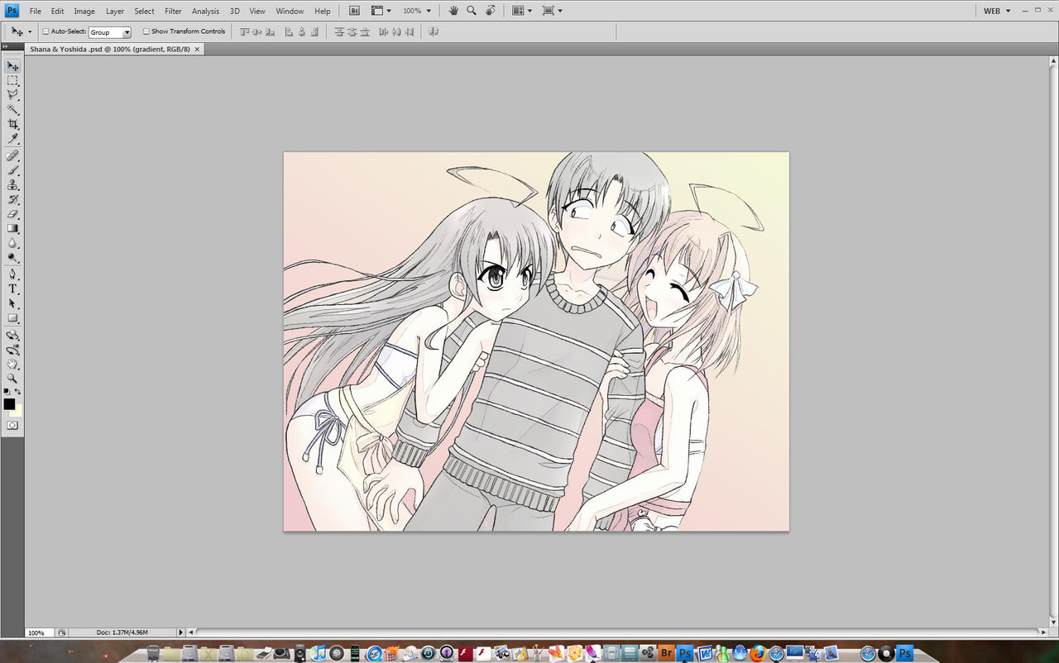Select the Eyedropper tool

[12, 138]
